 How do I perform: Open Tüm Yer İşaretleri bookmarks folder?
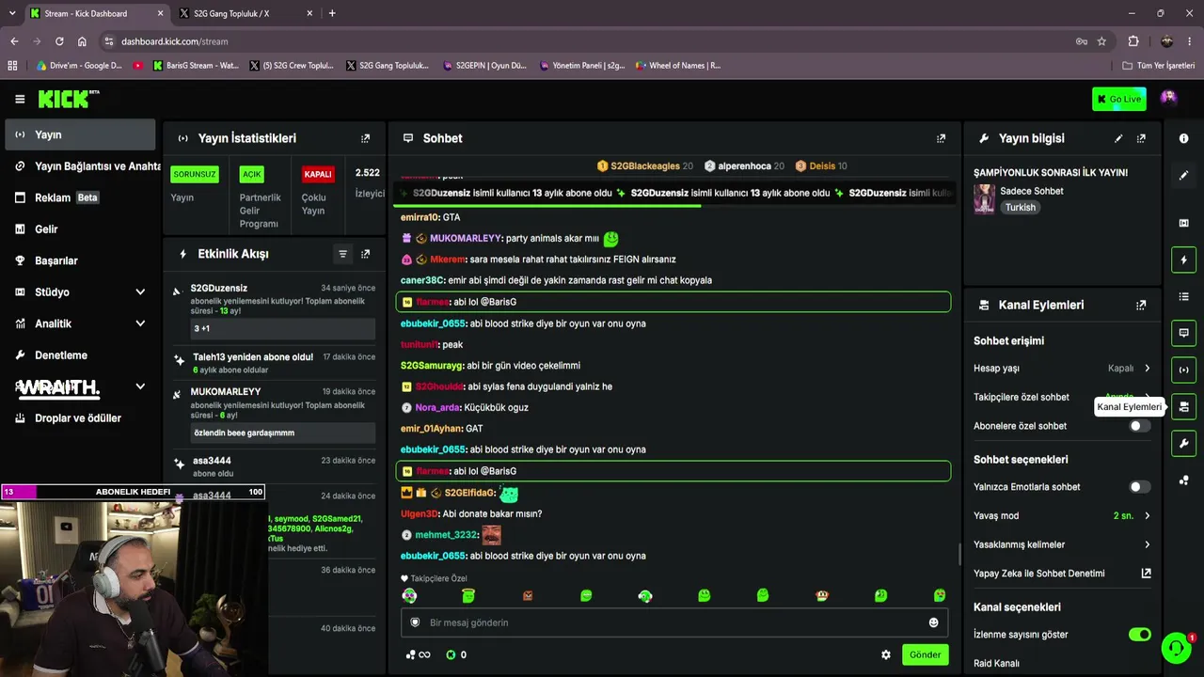point(1159,66)
